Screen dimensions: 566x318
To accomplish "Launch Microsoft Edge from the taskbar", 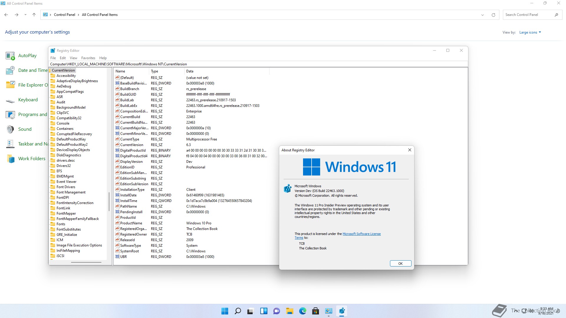I will tap(302, 311).
